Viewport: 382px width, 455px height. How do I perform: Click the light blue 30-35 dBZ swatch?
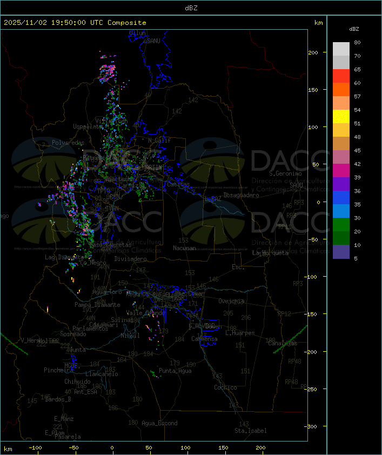[x=341, y=211]
